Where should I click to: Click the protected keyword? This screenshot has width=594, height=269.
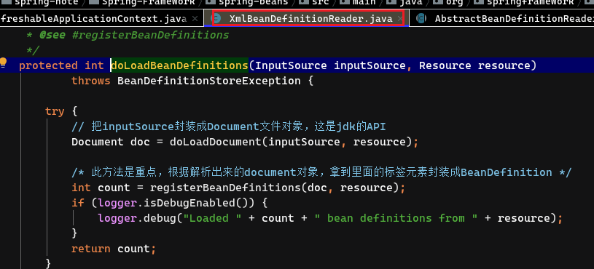[48, 65]
